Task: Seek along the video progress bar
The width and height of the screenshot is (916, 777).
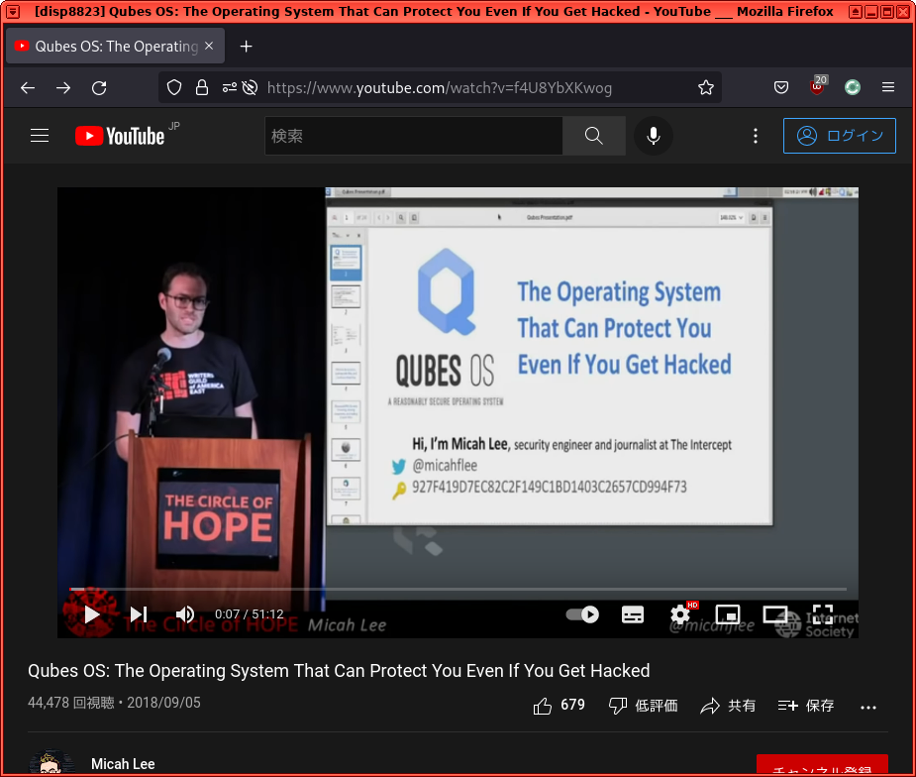Action: click(458, 589)
